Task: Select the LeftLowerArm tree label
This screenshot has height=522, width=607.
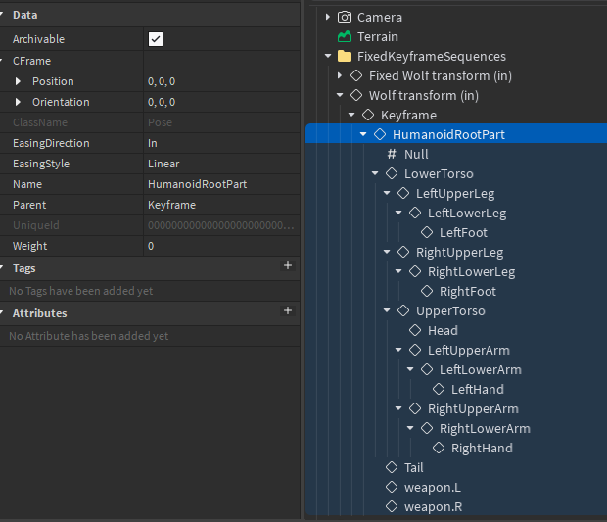Action: 480,370
